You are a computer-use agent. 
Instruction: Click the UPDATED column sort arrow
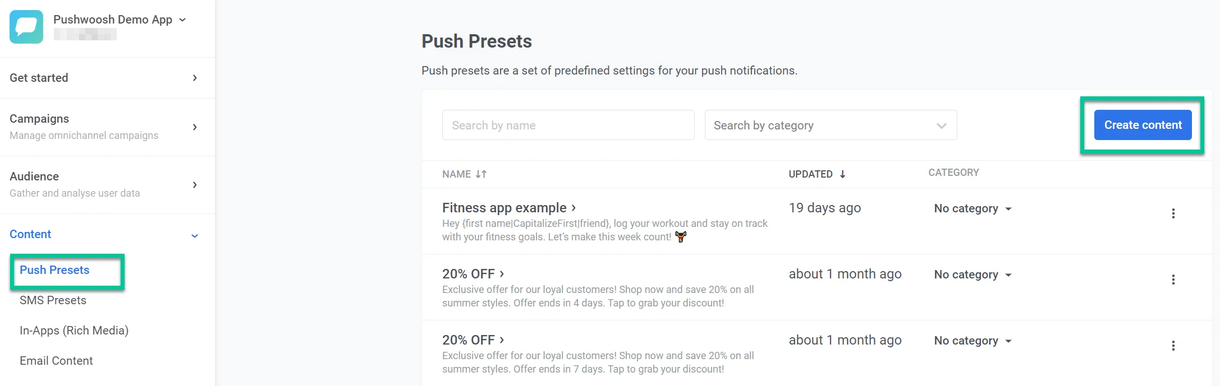[x=842, y=174]
